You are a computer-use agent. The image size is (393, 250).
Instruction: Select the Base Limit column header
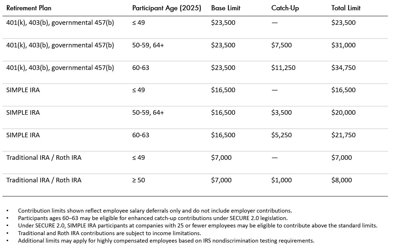click(226, 8)
